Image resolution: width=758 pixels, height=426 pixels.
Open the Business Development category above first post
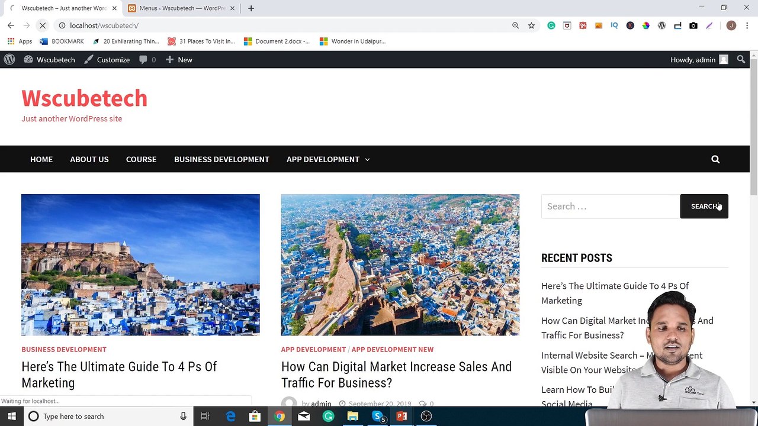[64, 350]
